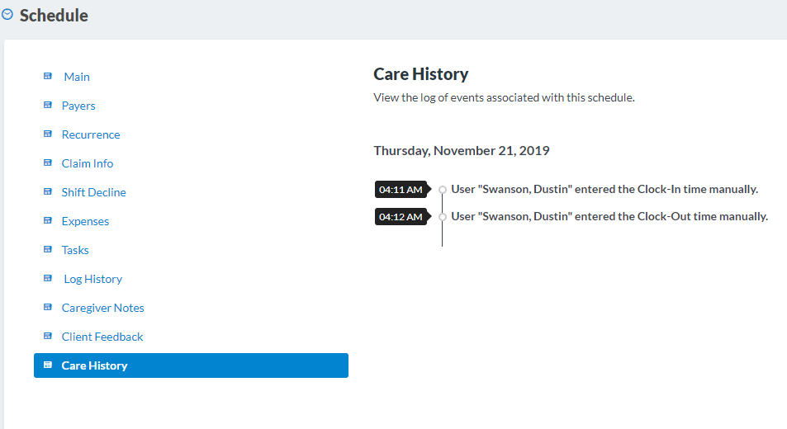
Task: Click the 04:12 AM time badge
Action: [x=401, y=217]
